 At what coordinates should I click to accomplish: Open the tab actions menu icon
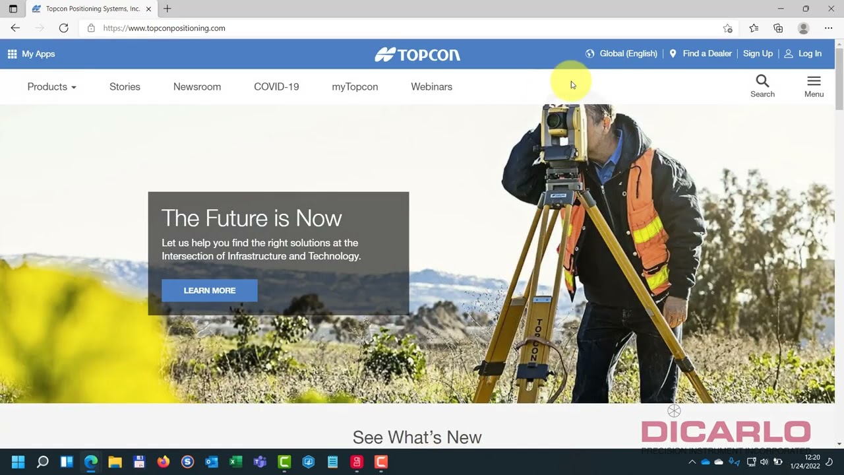point(13,9)
